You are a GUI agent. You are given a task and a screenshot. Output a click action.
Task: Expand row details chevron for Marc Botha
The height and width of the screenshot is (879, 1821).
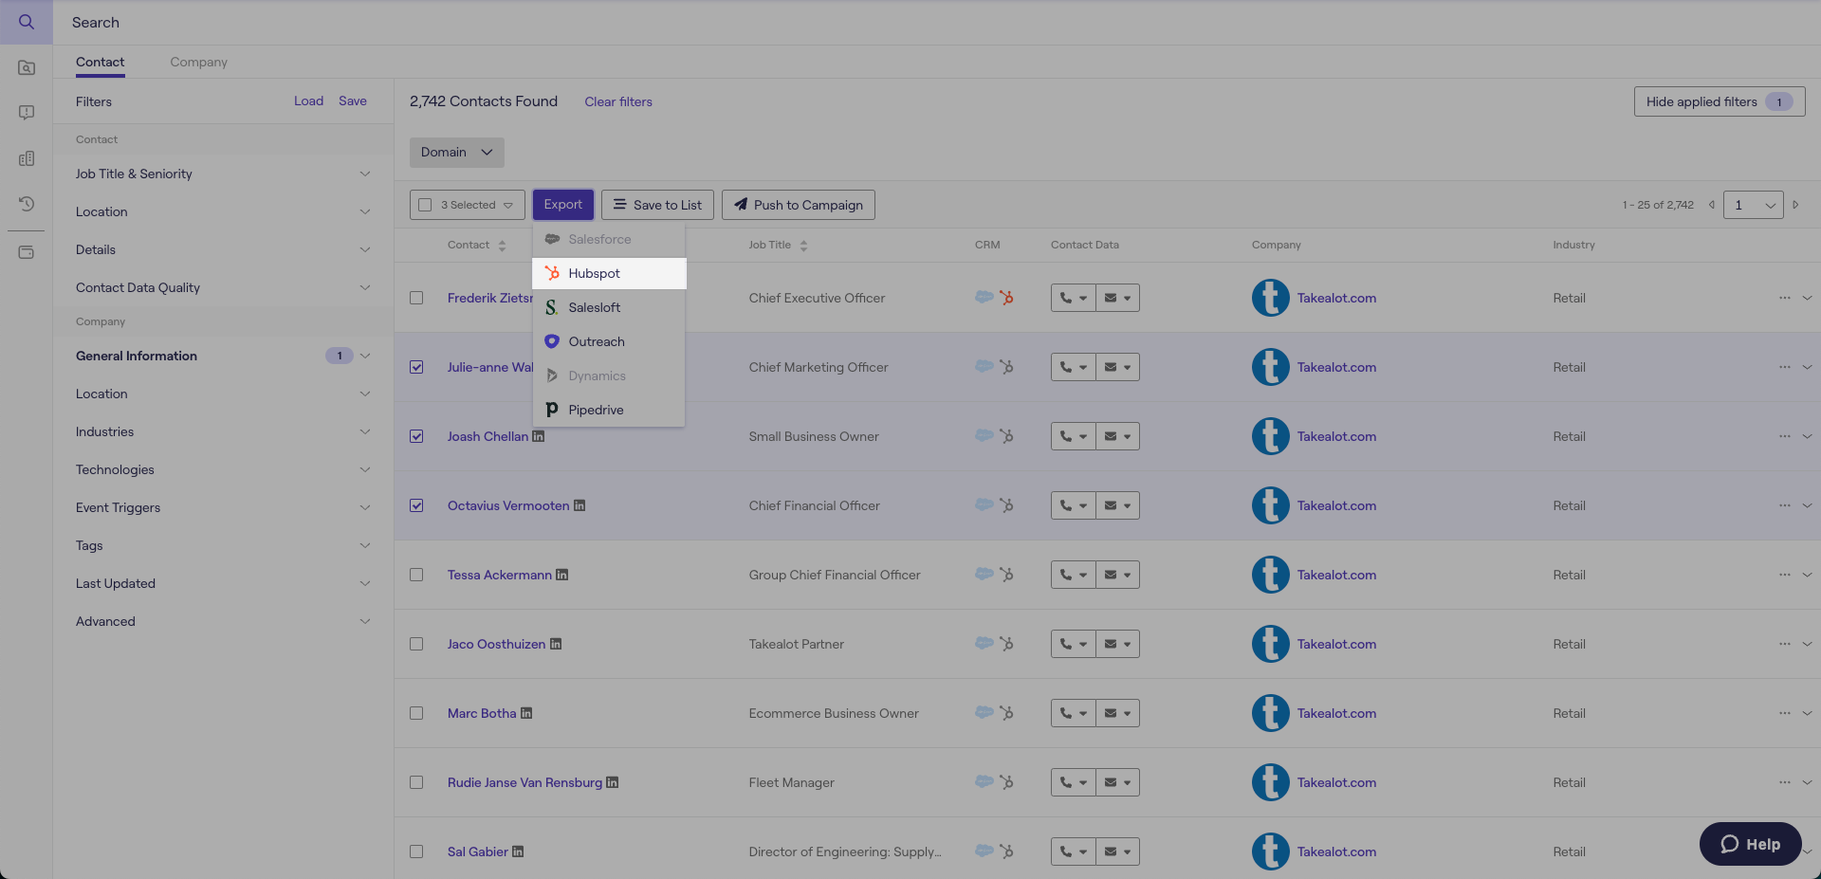click(x=1807, y=713)
